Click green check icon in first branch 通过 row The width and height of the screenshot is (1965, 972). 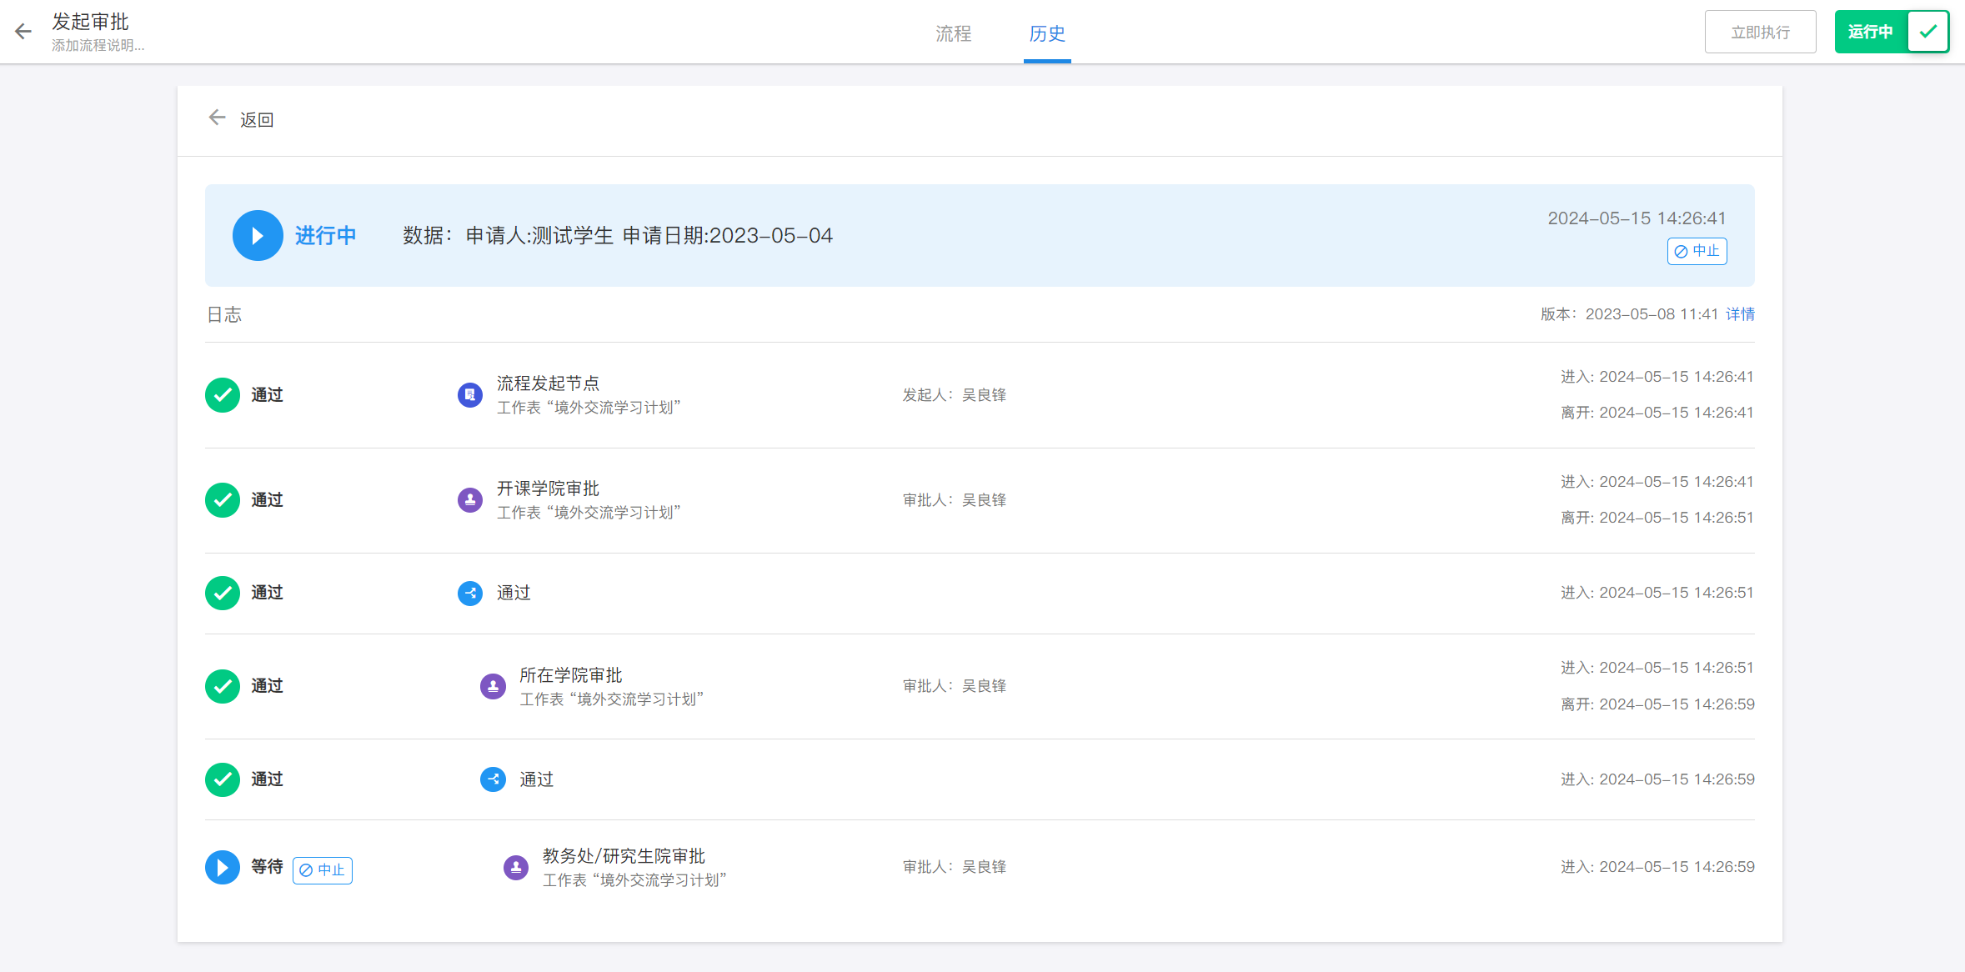tap(223, 593)
